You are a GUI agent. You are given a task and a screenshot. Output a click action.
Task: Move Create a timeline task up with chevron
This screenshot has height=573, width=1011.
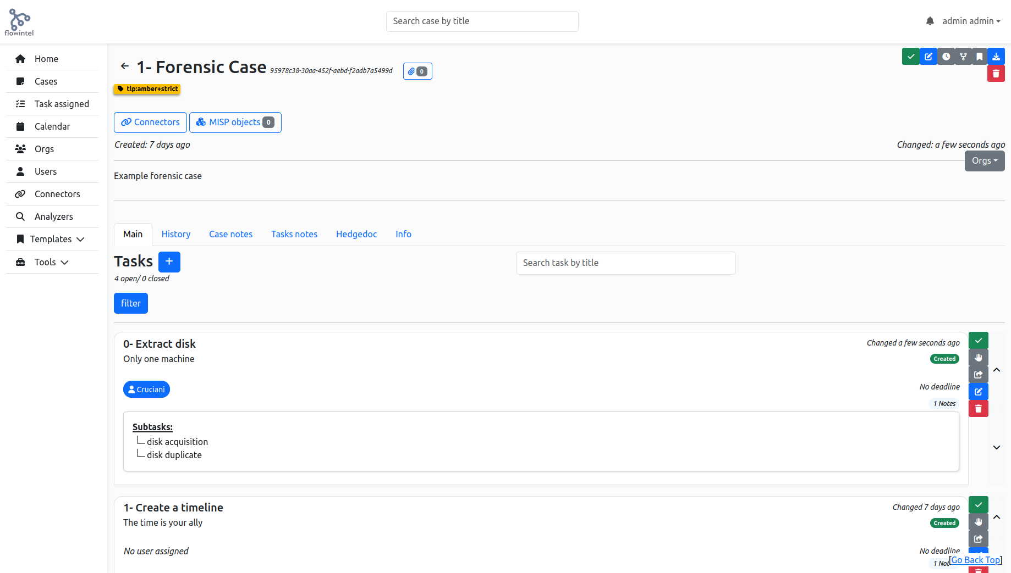point(997,517)
